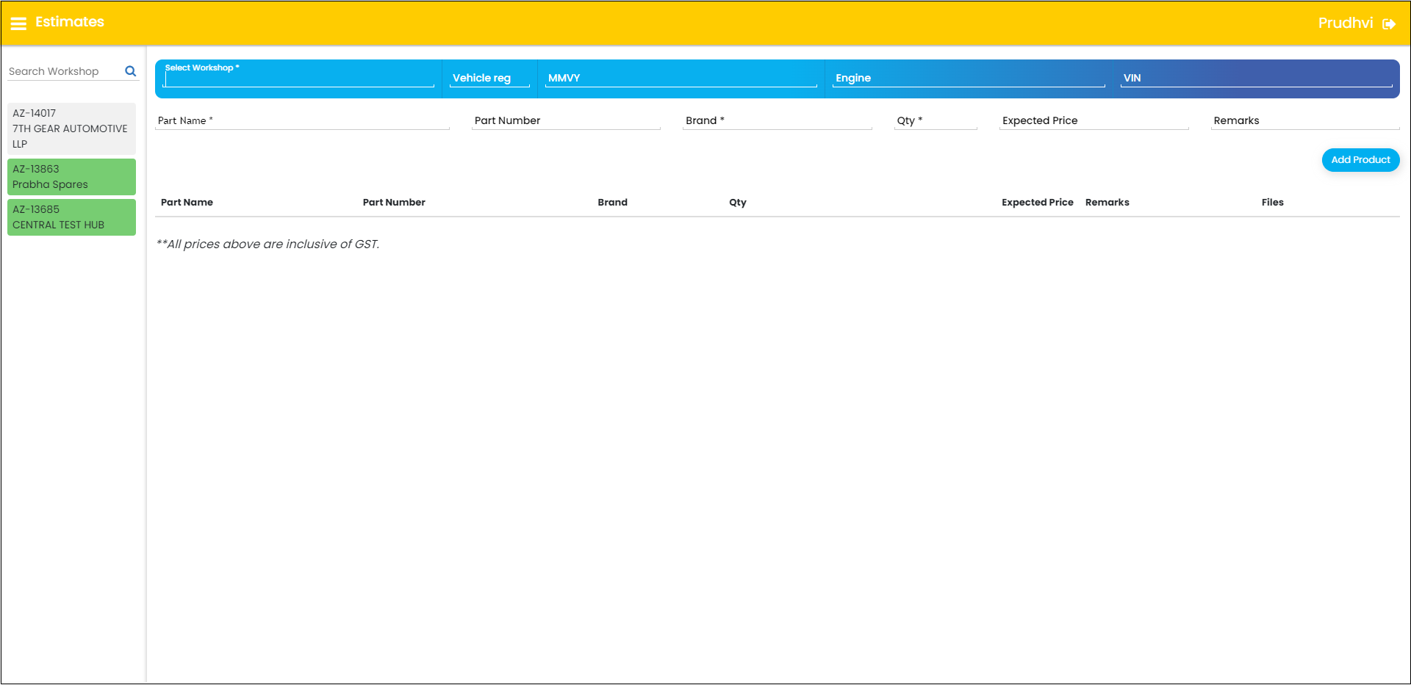Click the Brand column header
The height and width of the screenshot is (685, 1411).
(612, 202)
